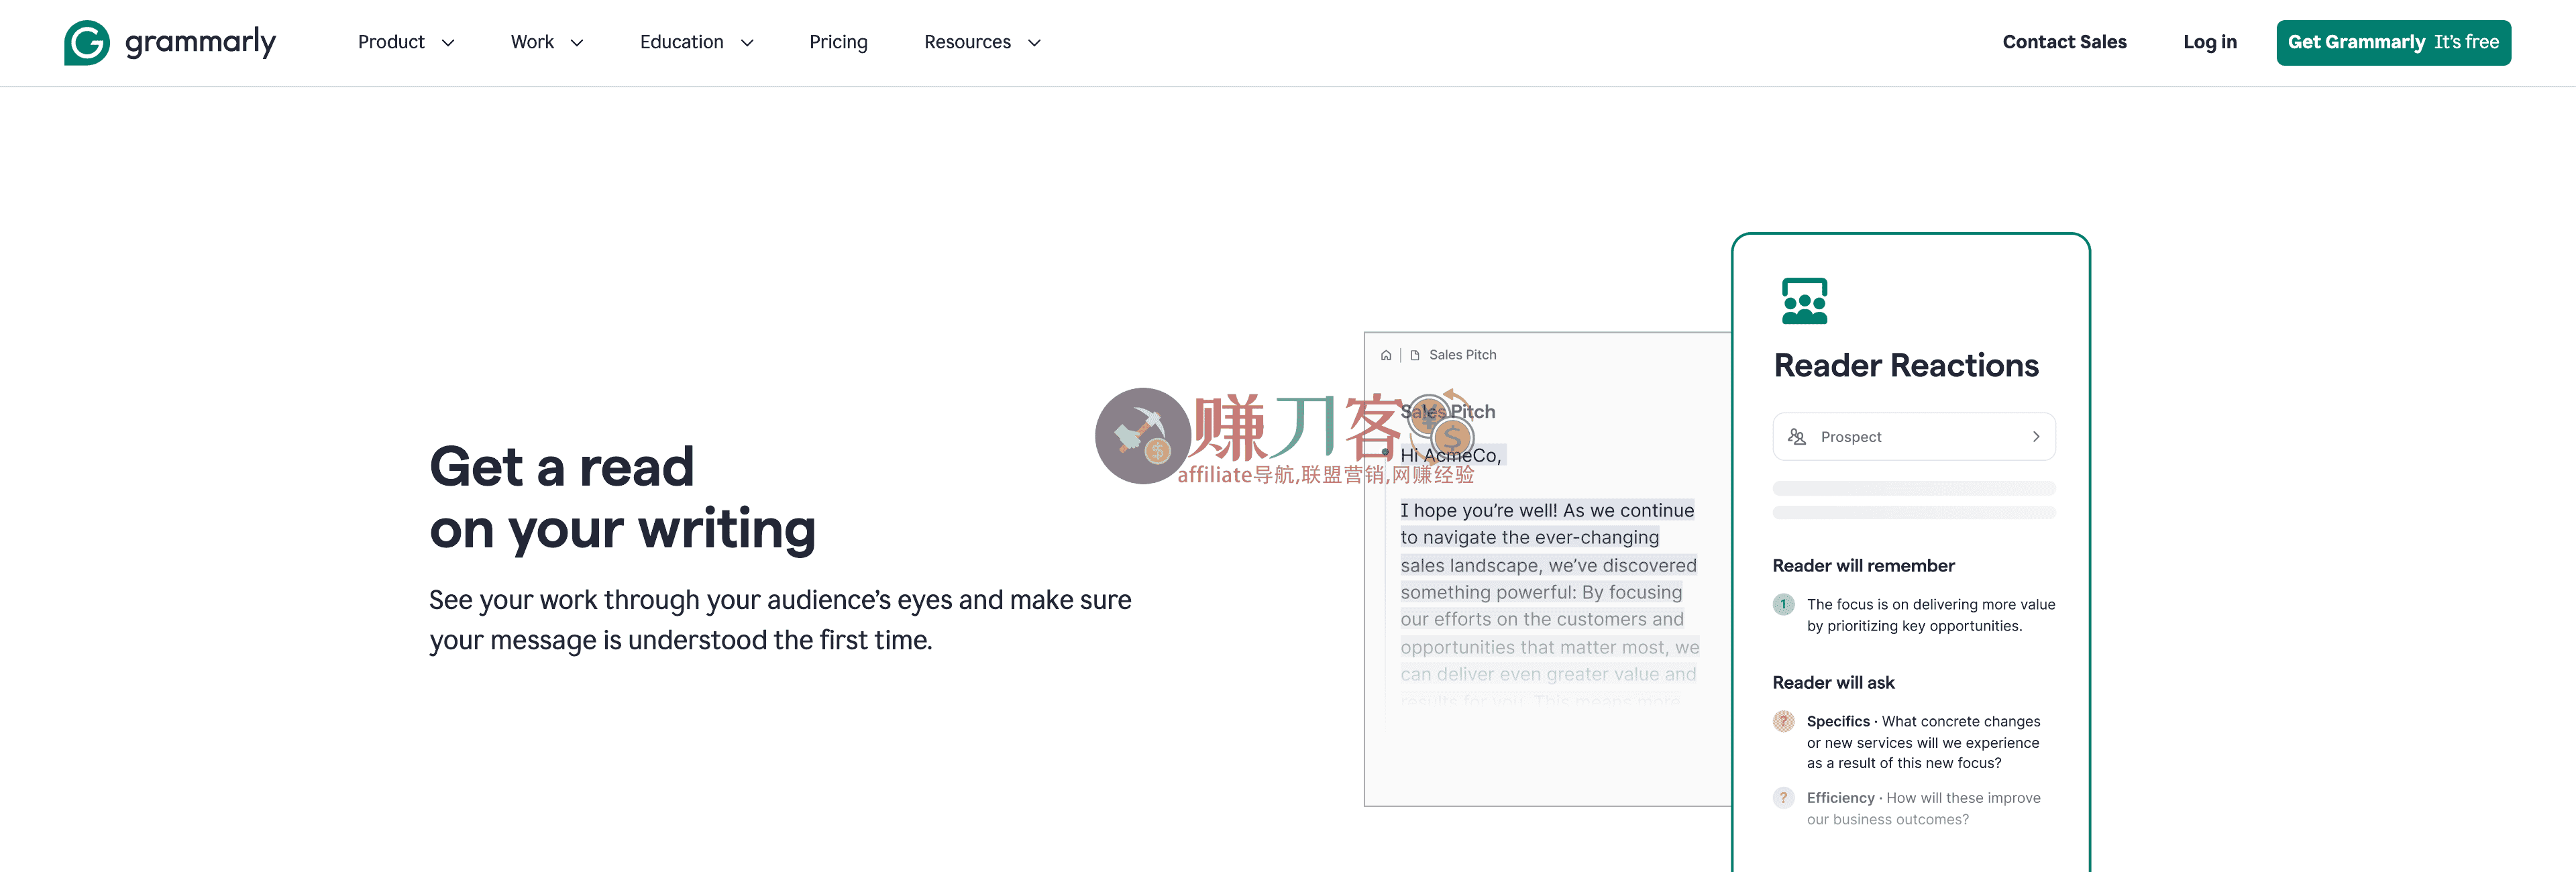Click the Log in link
Screen dimensions: 2576x872
(x=2210, y=42)
